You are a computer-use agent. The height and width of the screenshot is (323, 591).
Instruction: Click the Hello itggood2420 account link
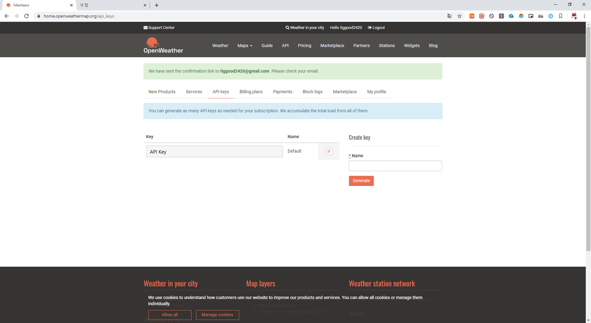pyautogui.click(x=346, y=28)
